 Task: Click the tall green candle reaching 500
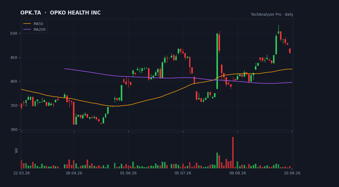pyautogui.click(x=217, y=61)
